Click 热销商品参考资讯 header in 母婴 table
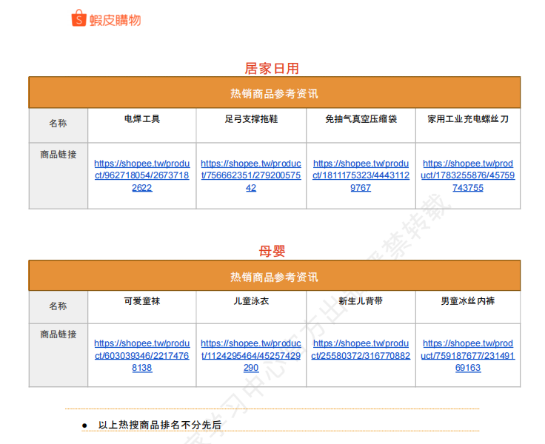This screenshot has width=545, height=444. pos(274,277)
